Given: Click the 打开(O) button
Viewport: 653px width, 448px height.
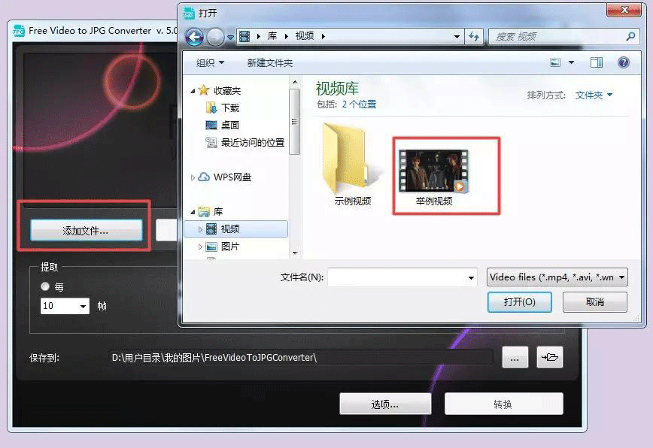Looking at the screenshot, I should (x=520, y=301).
